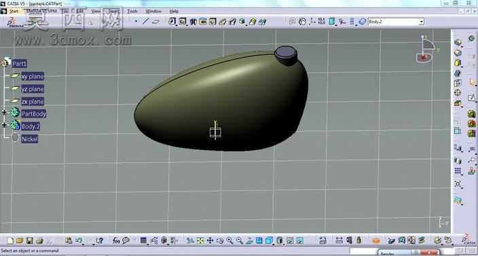Open the shading view mode icon

pyautogui.click(x=280, y=241)
